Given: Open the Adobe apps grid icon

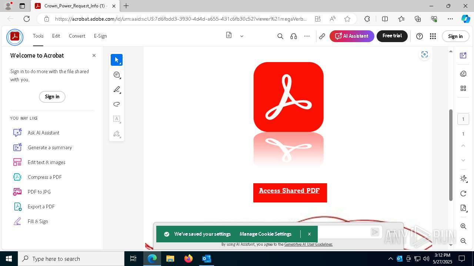Looking at the screenshot, I should click(433, 36).
